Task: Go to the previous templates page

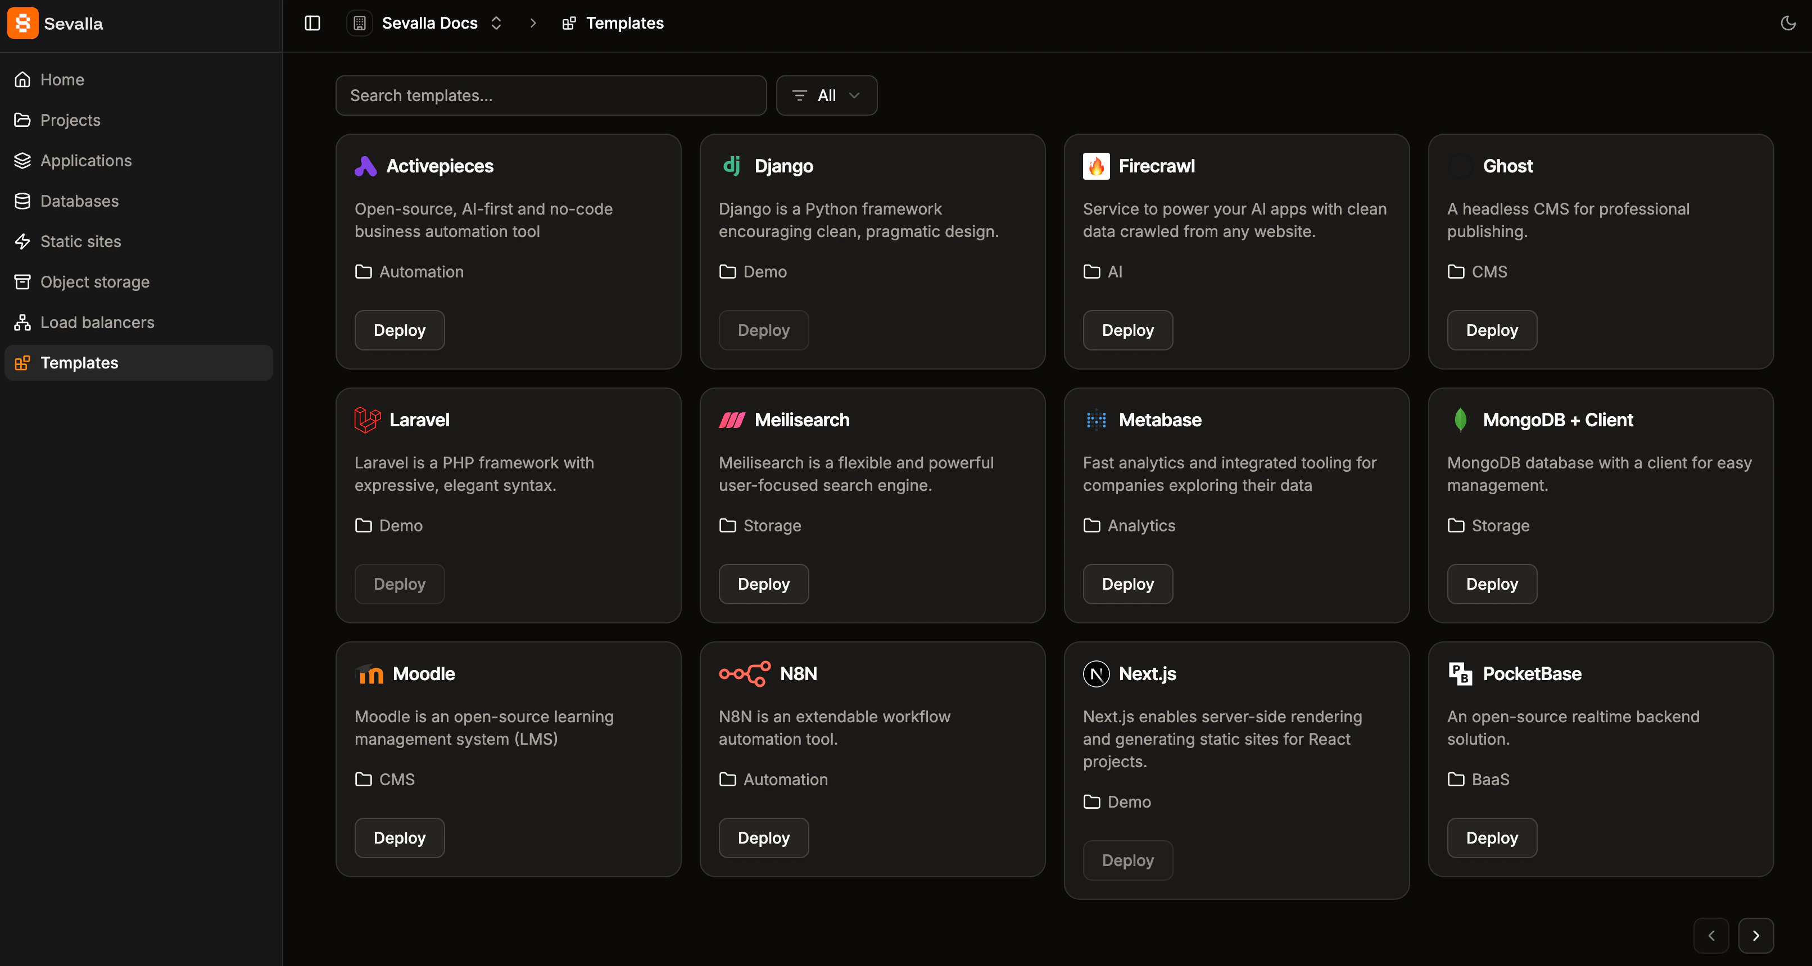Action: tap(1711, 936)
